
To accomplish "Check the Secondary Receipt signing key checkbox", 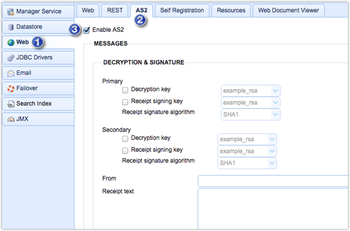I will [x=125, y=150].
